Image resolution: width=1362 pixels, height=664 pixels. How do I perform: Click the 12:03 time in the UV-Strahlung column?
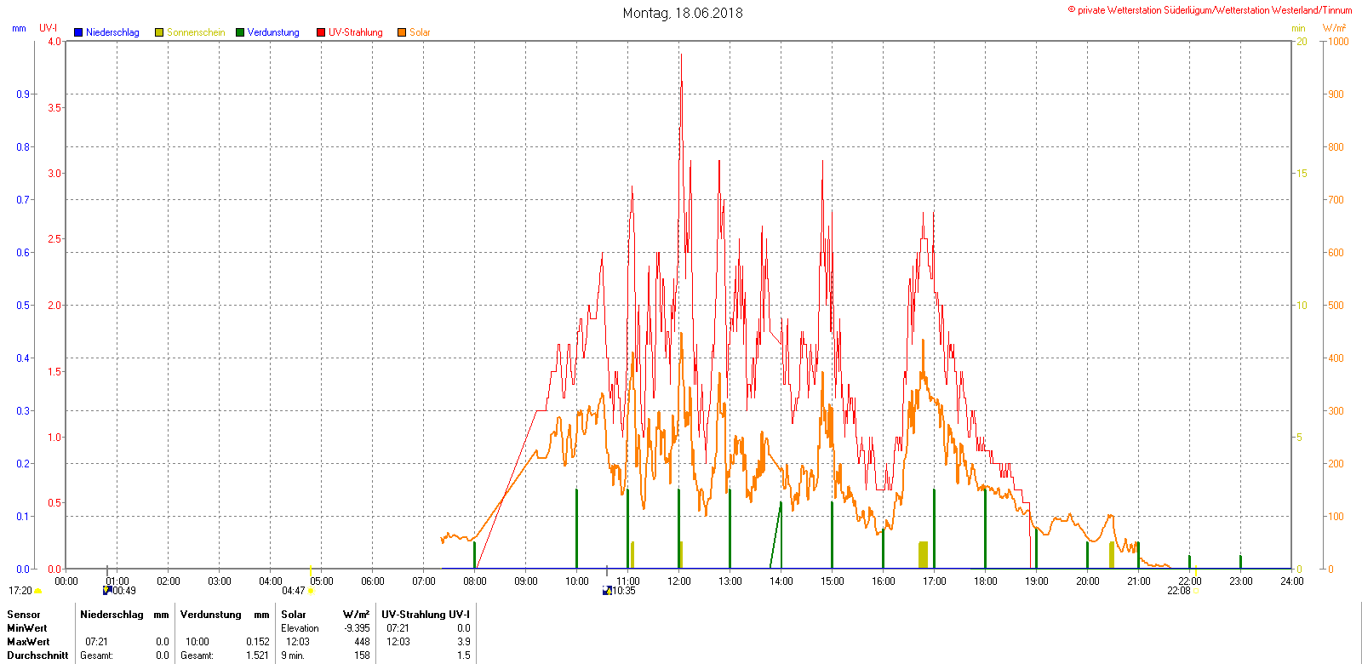tap(398, 642)
